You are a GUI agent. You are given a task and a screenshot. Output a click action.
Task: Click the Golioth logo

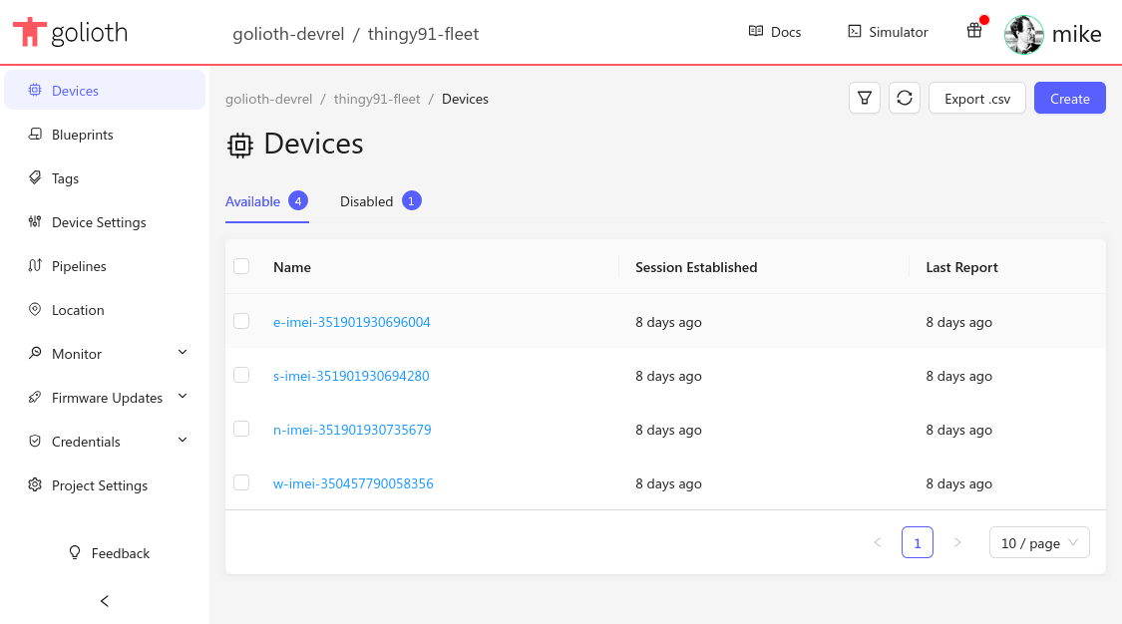click(x=71, y=33)
